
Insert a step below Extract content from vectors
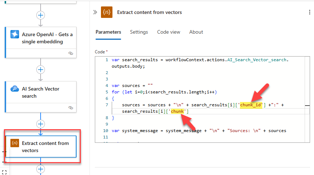(x=41, y=169)
